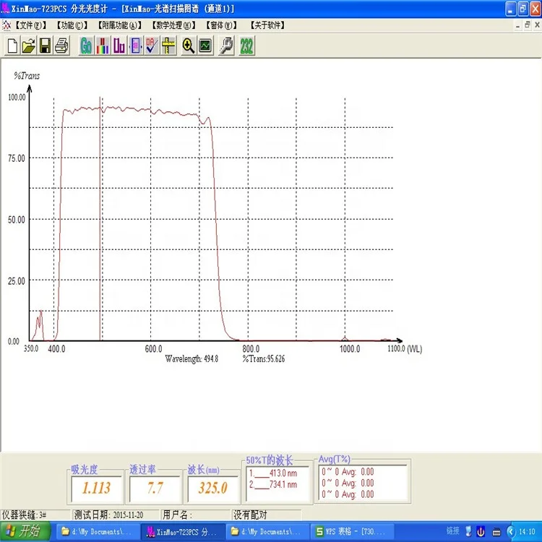
Task: Start the scan with the Go icon
Action: (86, 46)
